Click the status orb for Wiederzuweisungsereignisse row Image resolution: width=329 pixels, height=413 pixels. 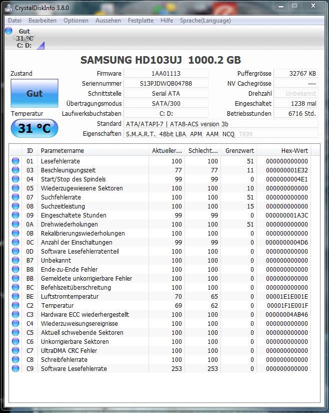15,323
